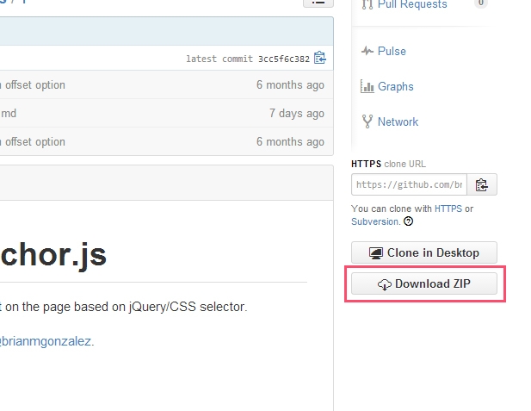531x411 pixels.
Task: Open the Pull Requests section
Action: click(412, 4)
